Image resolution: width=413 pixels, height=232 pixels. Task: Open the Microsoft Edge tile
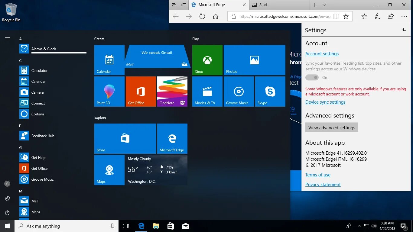point(172,139)
